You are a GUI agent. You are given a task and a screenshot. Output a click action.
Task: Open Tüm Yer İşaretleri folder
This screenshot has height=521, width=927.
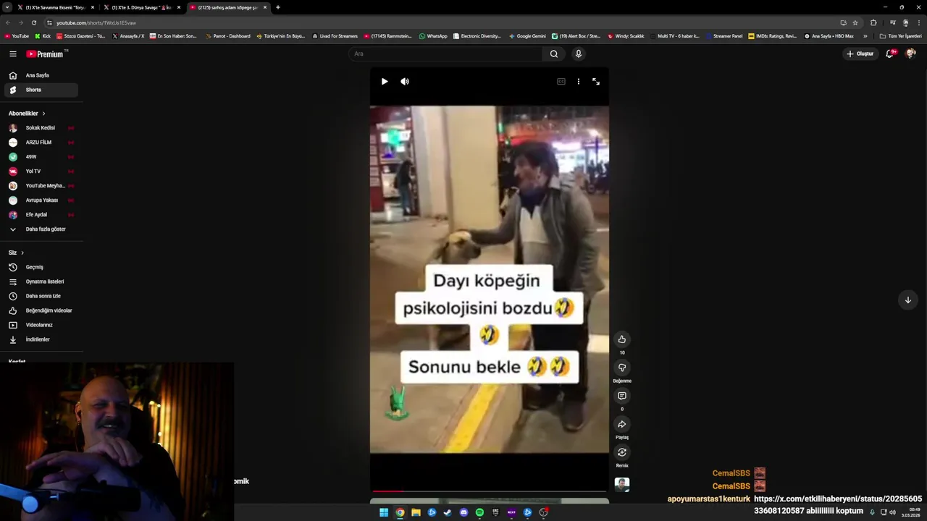pos(900,36)
